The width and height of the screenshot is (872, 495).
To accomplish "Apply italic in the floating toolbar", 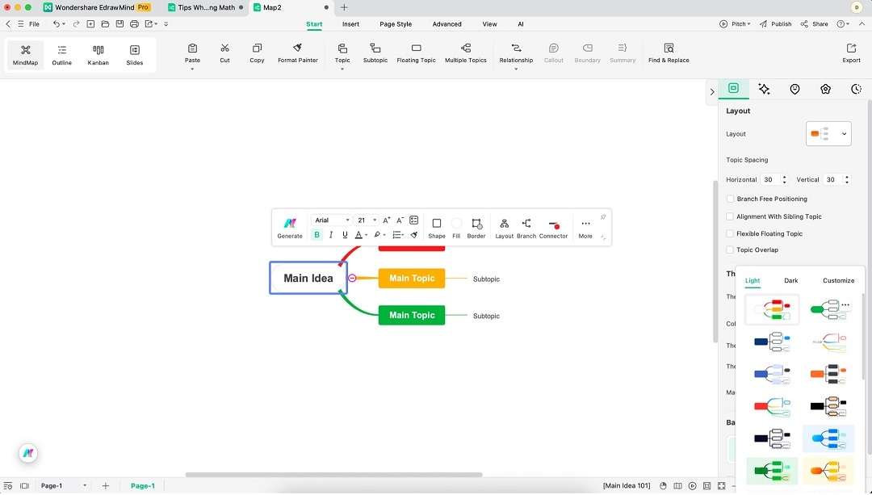I will pyautogui.click(x=331, y=235).
